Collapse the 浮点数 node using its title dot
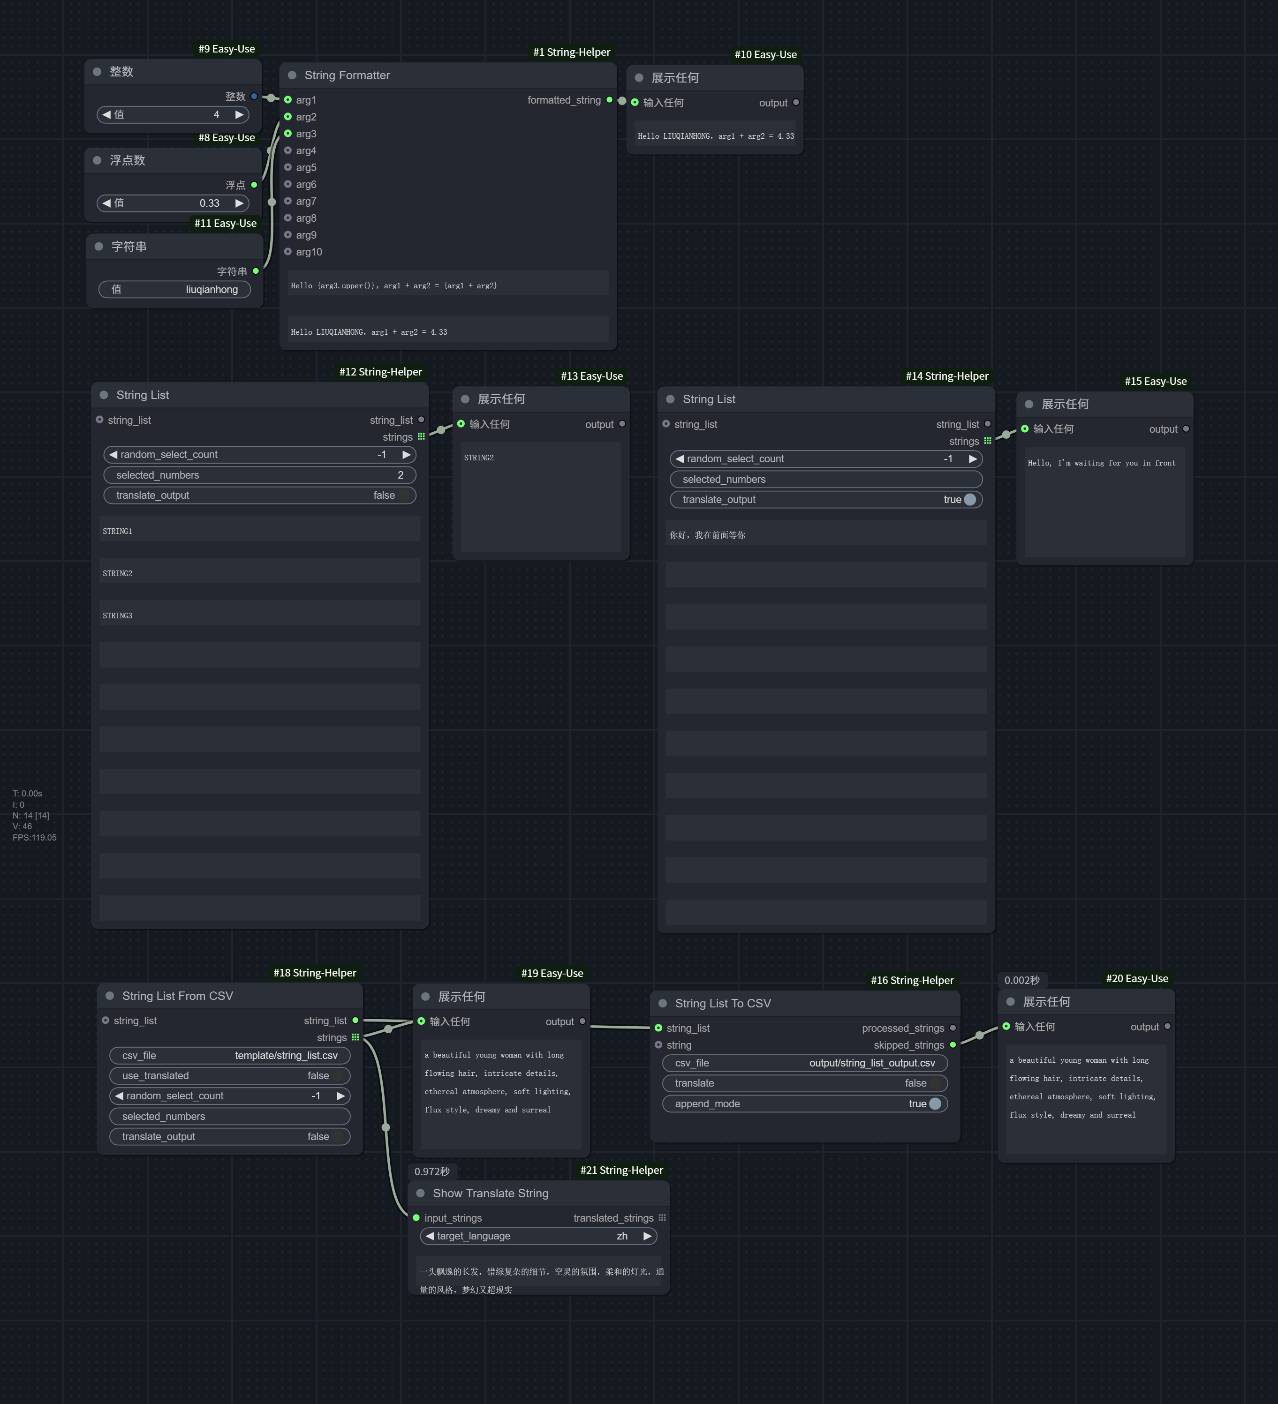 (x=97, y=160)
